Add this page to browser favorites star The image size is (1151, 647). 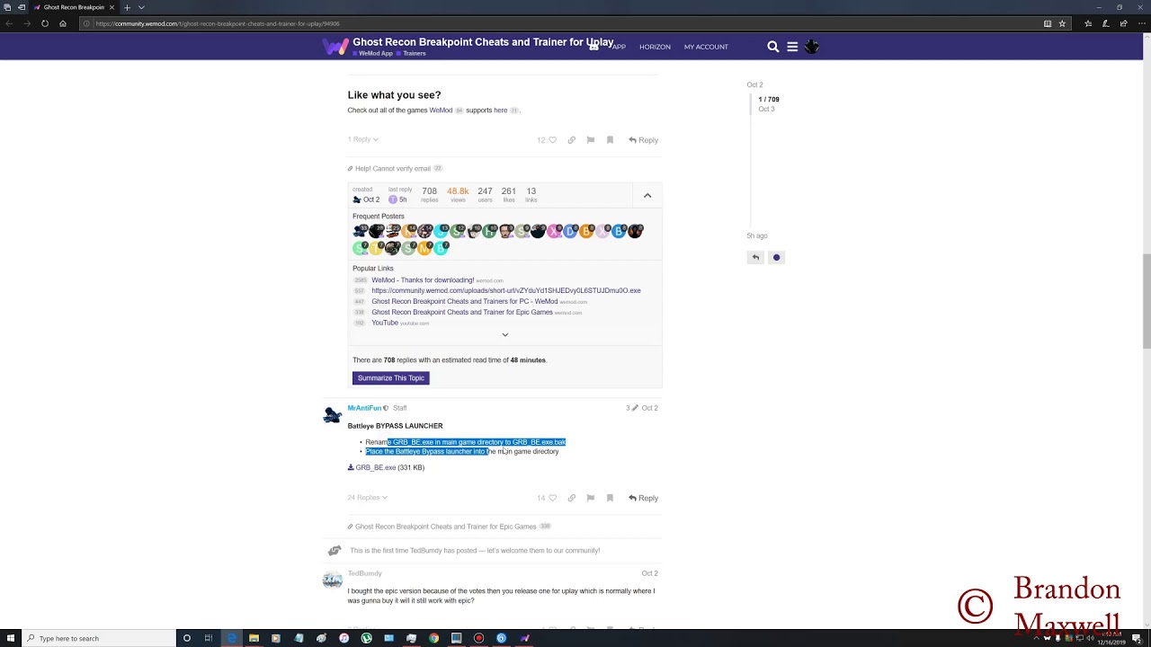point(1062,23)
